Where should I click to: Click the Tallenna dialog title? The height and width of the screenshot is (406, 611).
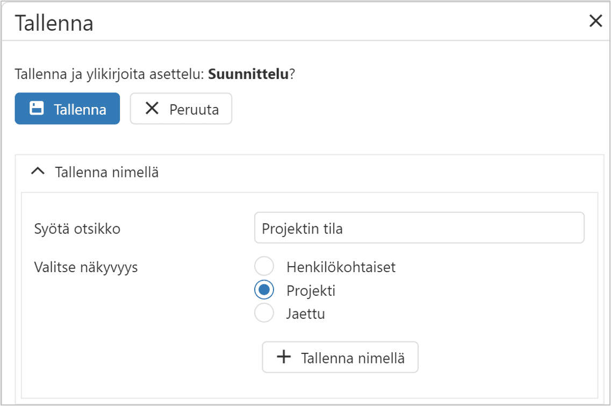pyautogui.click(x=54, y=24)
